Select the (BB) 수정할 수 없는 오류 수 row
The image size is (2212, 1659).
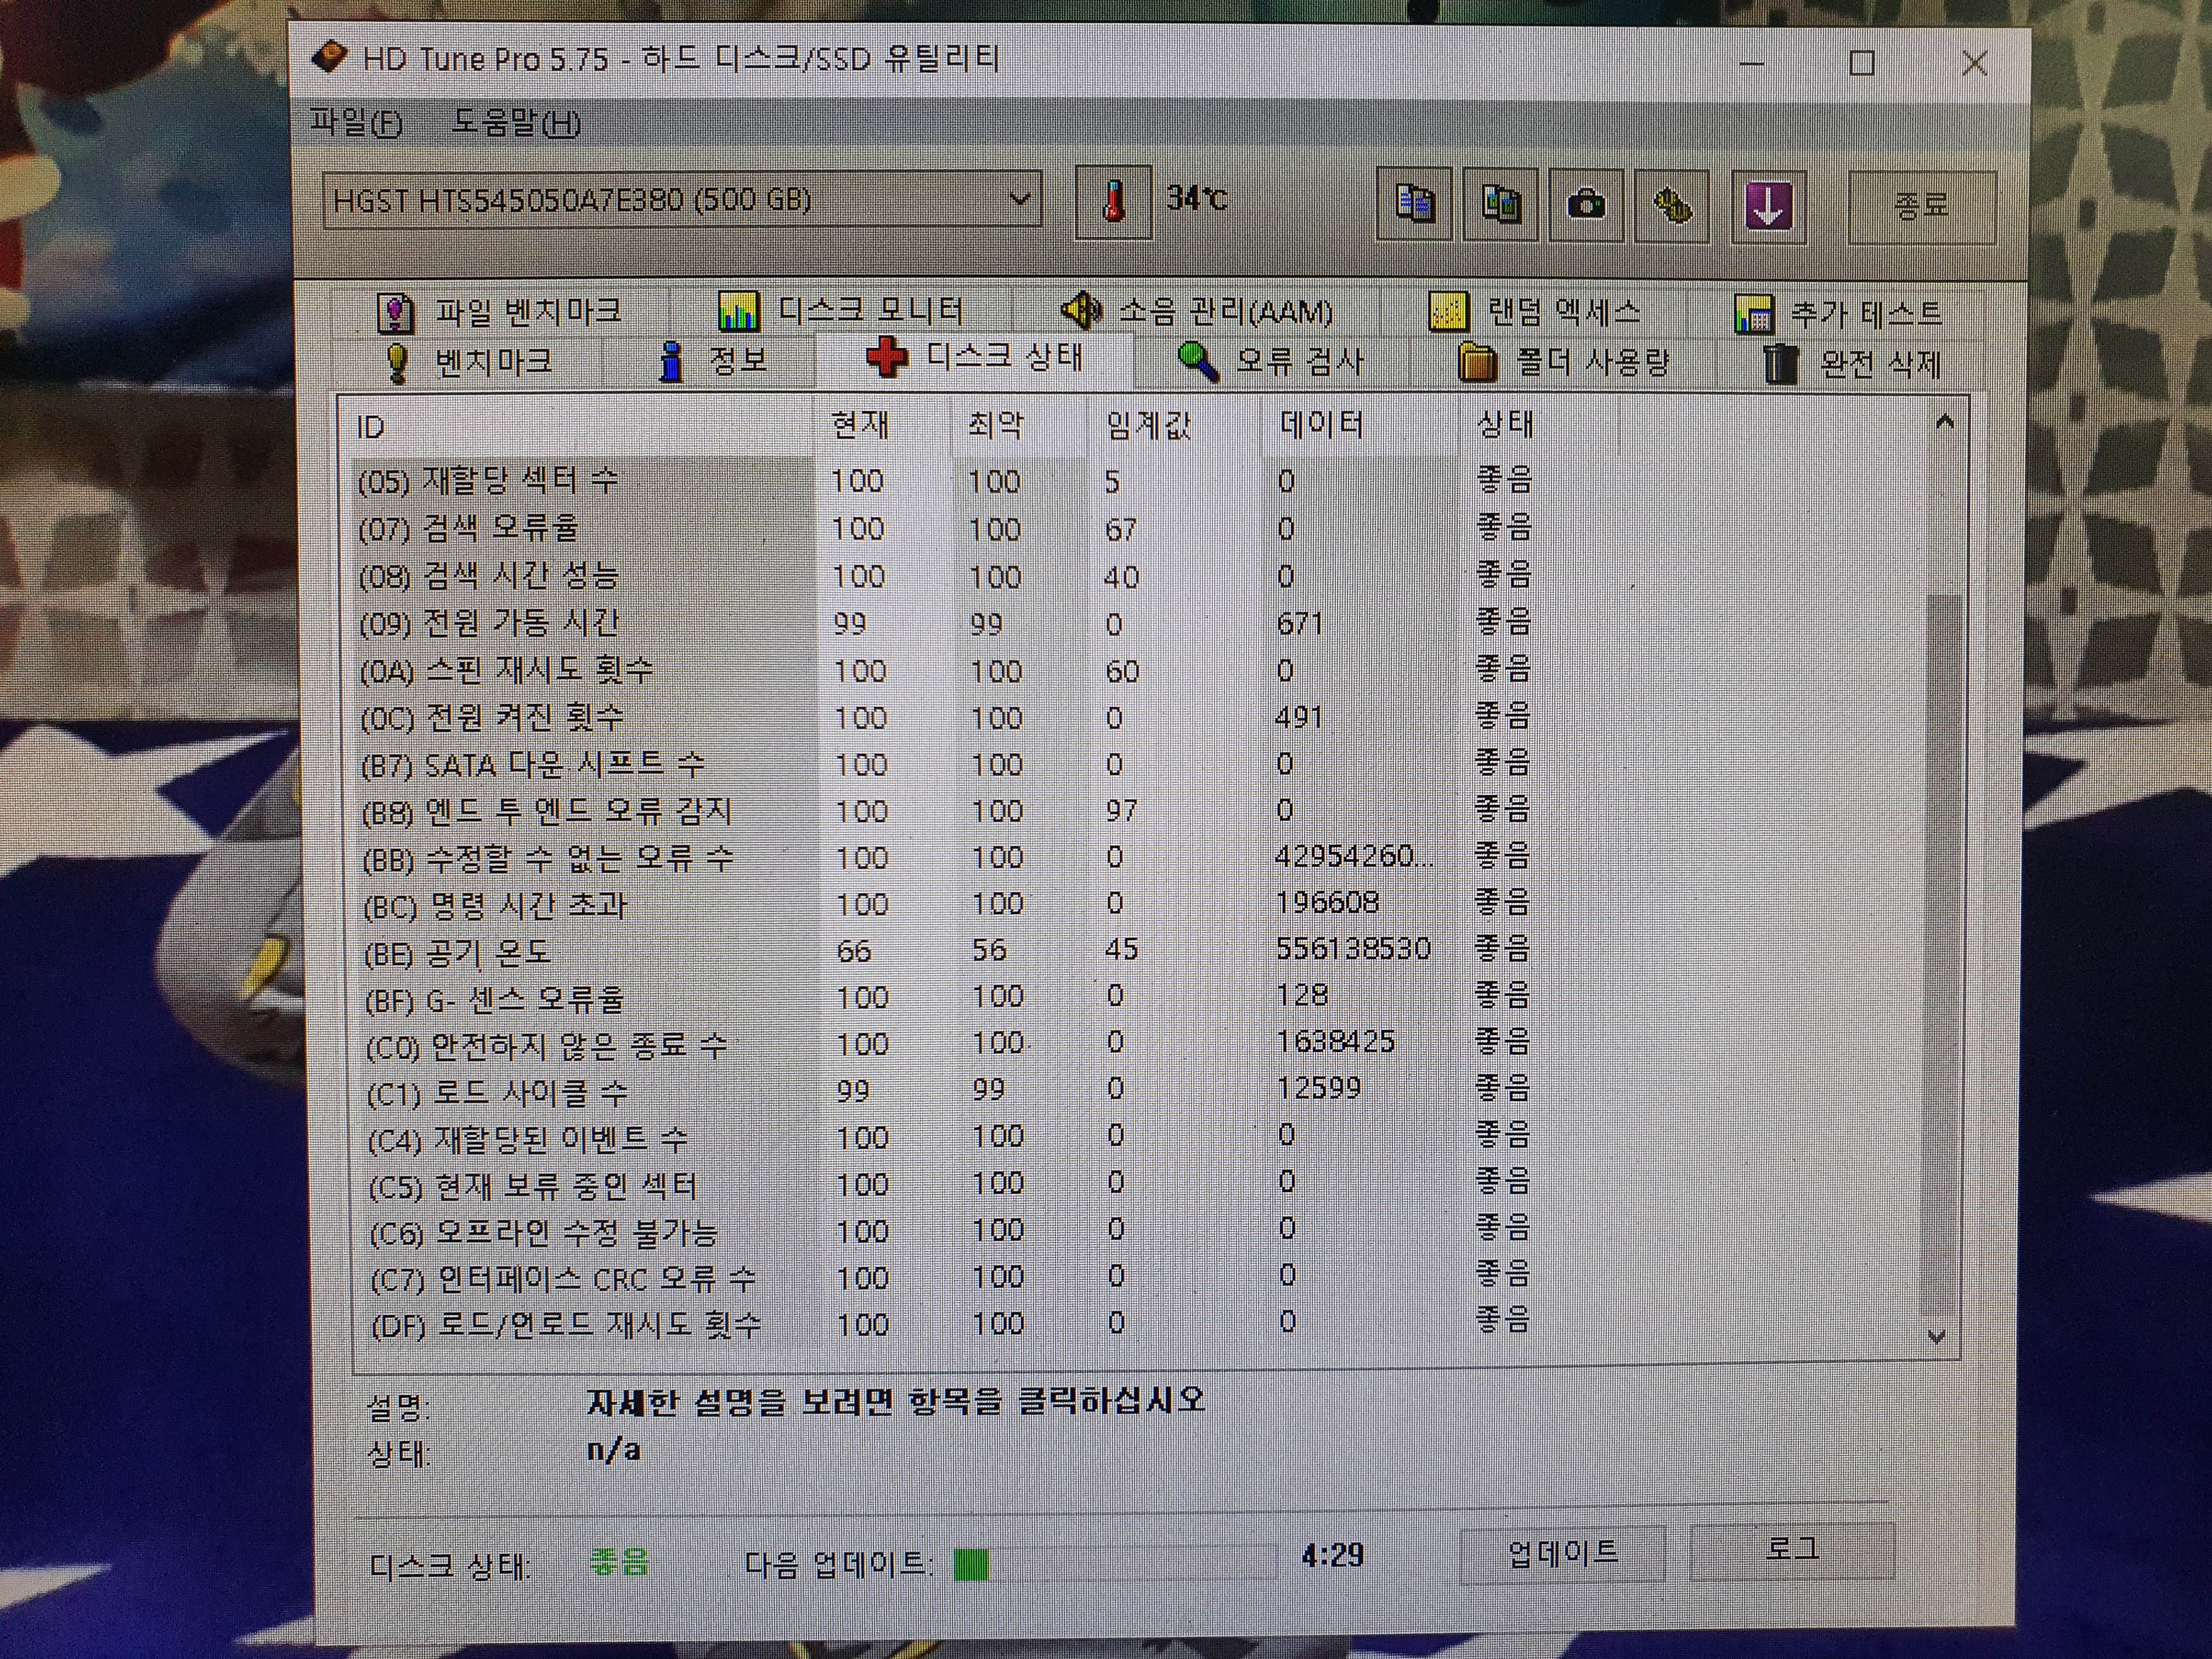click(946, 857)
